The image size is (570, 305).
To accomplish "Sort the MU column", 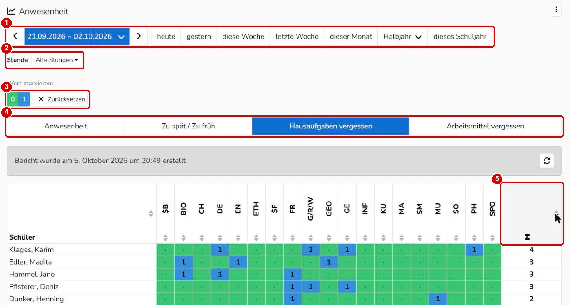I will pyautogui.click(x=438, y=237).
